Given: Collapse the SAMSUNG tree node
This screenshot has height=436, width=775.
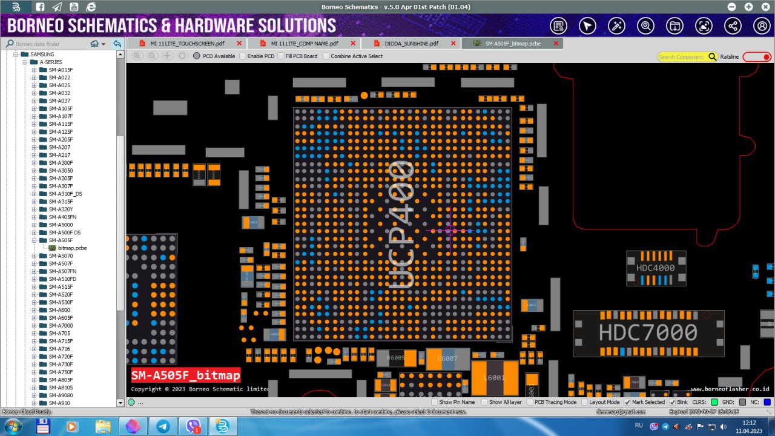Looking at the screenshot, I should click(x=16, y=54).
